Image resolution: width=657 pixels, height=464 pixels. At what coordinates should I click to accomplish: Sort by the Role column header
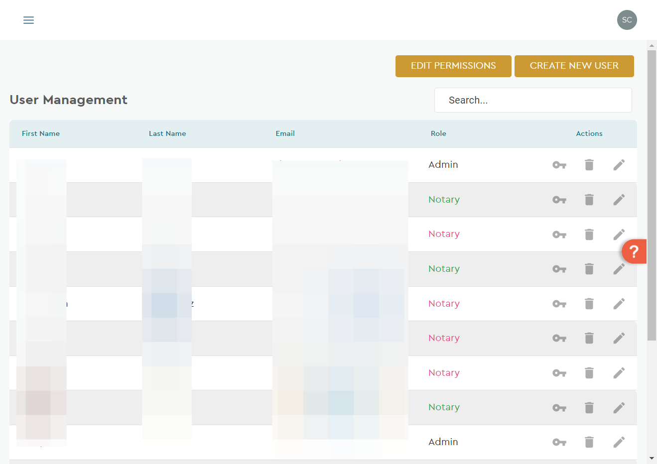[x=438, y=133]
